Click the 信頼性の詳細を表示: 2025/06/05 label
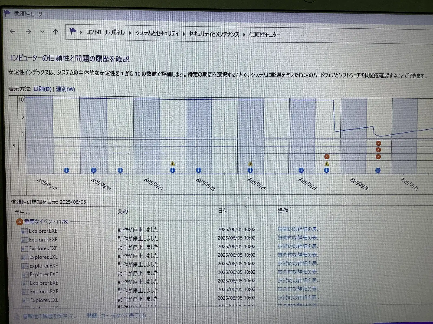The image size is (433, 324). [48, 202]
